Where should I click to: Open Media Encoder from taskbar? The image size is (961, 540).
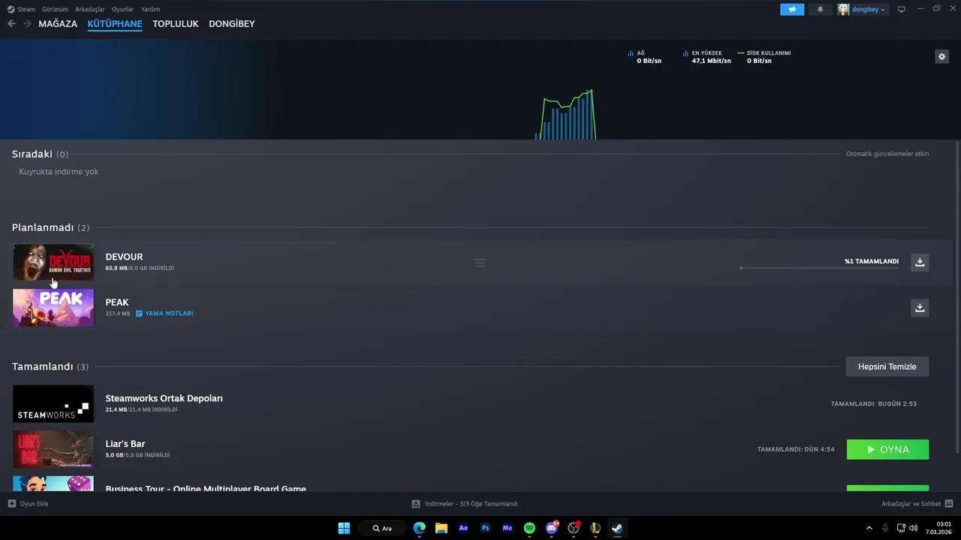(508, 528)
